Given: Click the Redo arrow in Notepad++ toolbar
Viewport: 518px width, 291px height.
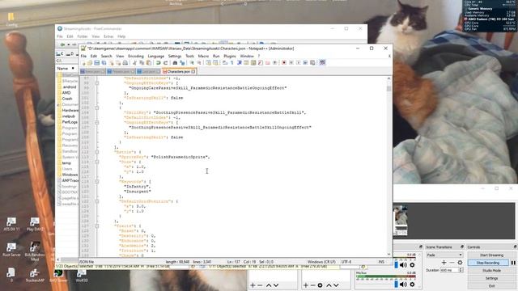Looking at the screenshot, I should click(165, 63).
